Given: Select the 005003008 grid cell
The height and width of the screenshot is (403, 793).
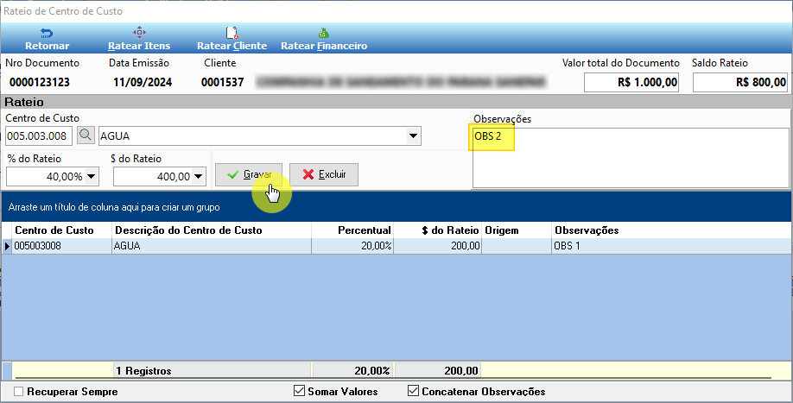Looking at the screenshot, I should (61, 246).
